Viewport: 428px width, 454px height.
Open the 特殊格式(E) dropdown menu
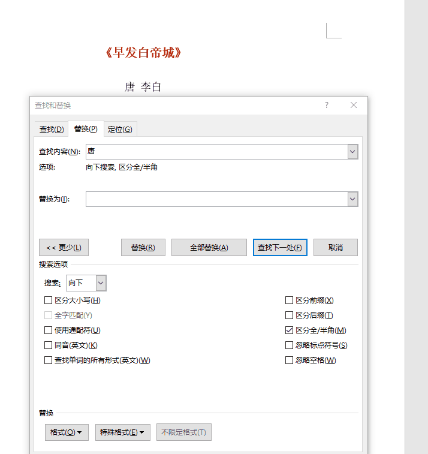point(123,432)
